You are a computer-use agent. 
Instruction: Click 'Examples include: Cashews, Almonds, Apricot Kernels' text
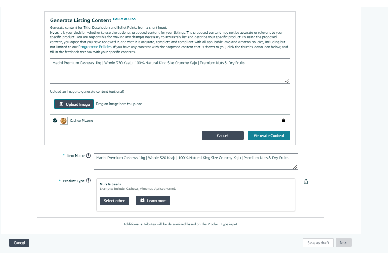138,189
